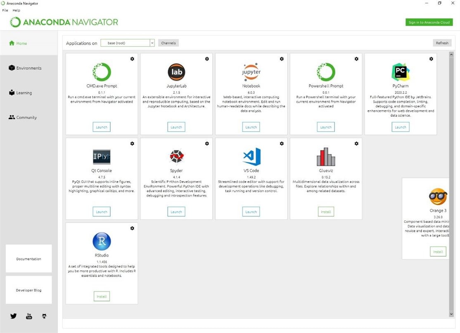The height and width of the screenshot is (333, 460).
Task: Click the PyCharm PC logo icon
Action: [401, 72]
